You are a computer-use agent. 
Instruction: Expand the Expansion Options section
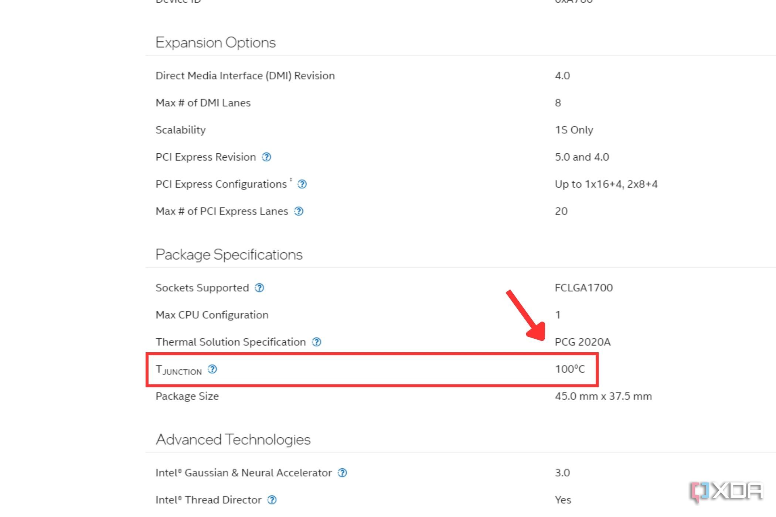click(215, 42)
